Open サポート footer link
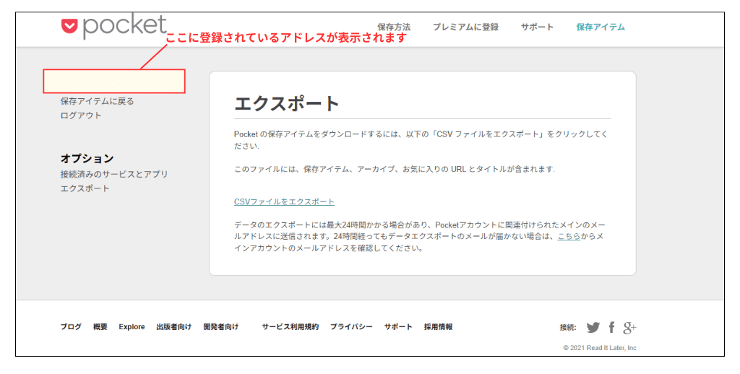Image resolution: width=740 pixels, height=374 pixels. (398, 326)
